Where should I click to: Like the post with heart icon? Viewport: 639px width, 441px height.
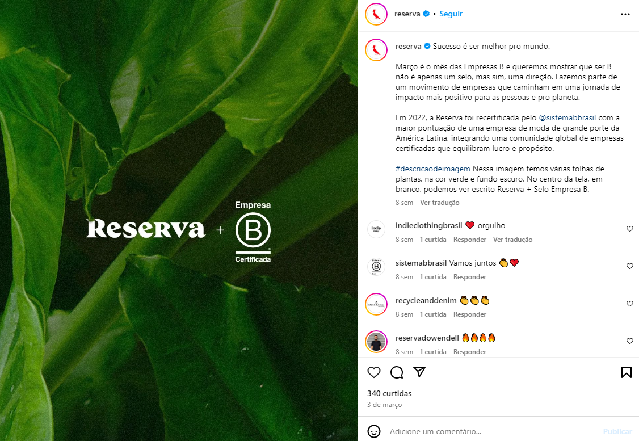coord(374,372)
